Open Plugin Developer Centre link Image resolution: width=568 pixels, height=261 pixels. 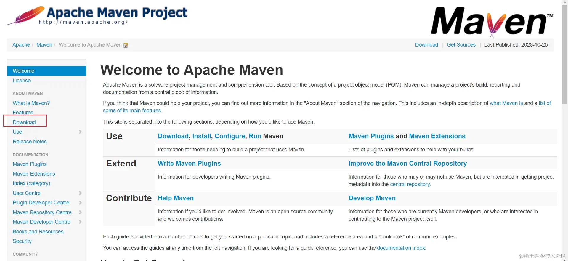pos(41,203)
